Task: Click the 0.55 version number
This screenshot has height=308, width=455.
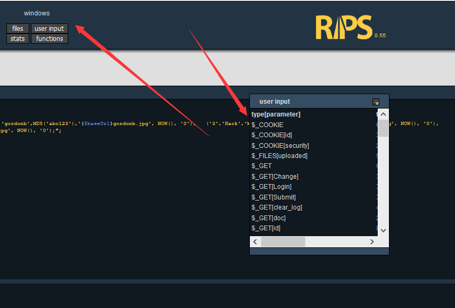Action: [x=380, y=35]
